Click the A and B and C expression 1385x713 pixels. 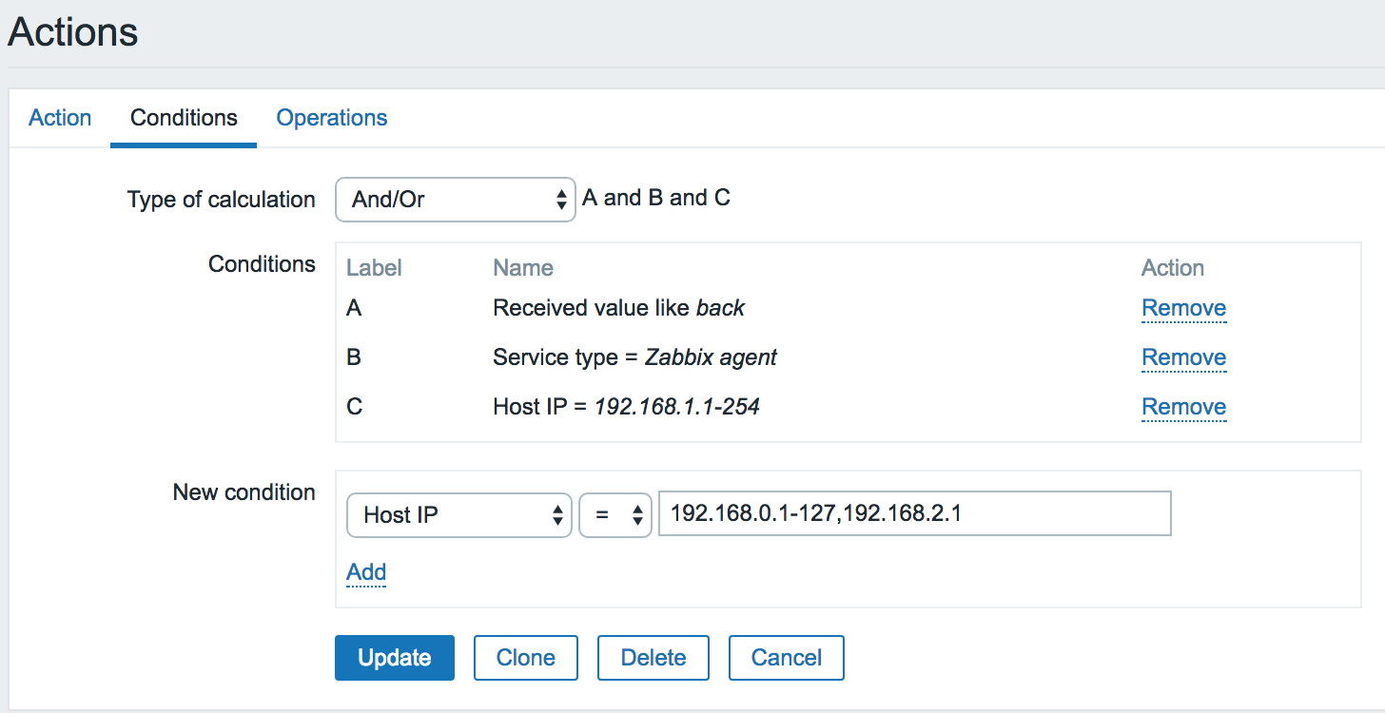pos(656,199)
